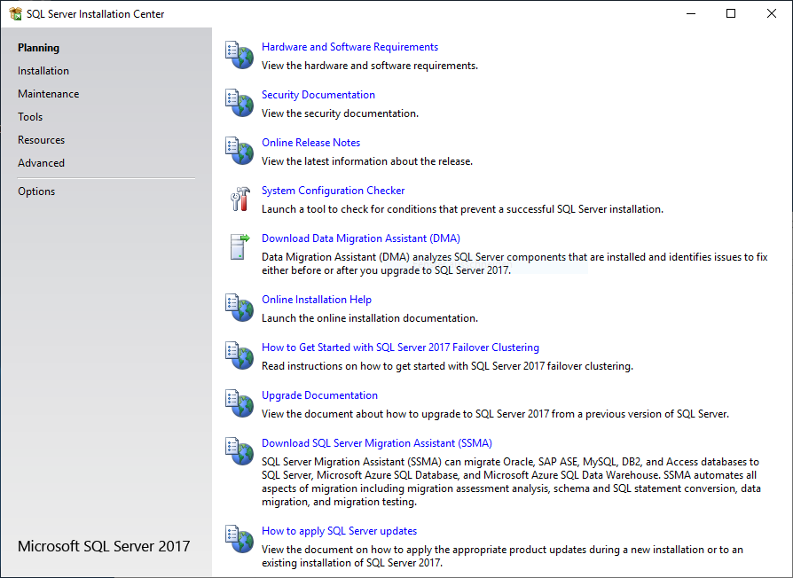
Task: Click the Upgrade Documentation icon
Action: tap(239, 403)
